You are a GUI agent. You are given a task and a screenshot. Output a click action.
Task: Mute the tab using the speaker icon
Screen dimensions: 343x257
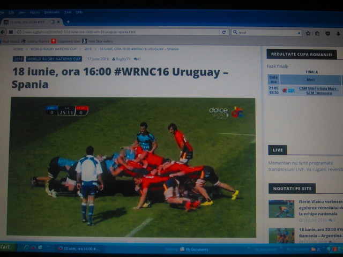53,22
